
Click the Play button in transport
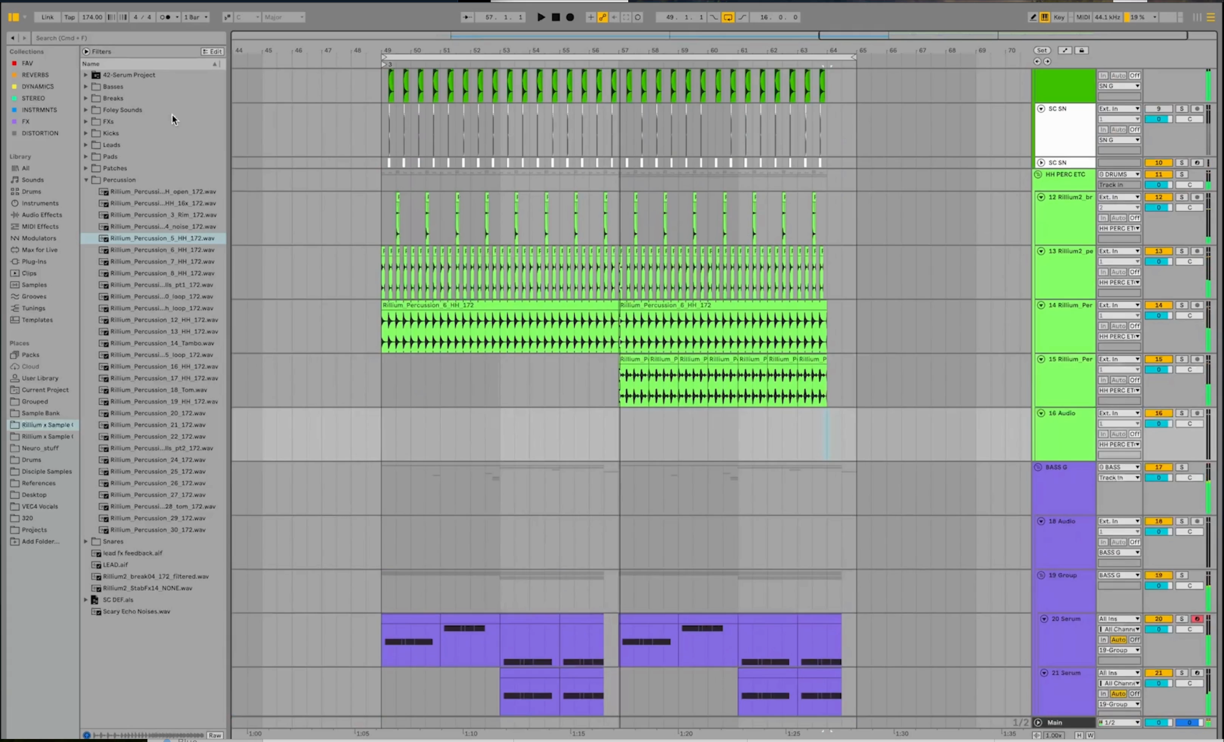(541, 17)
